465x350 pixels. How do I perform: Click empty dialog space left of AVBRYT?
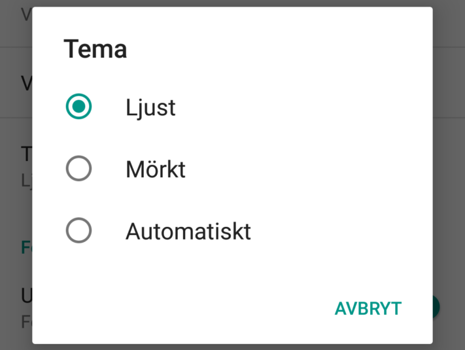click(196, 309)
